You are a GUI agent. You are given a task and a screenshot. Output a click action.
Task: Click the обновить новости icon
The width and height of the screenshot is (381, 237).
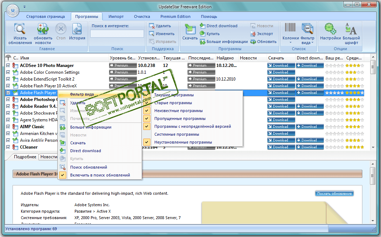click(43, 29)
